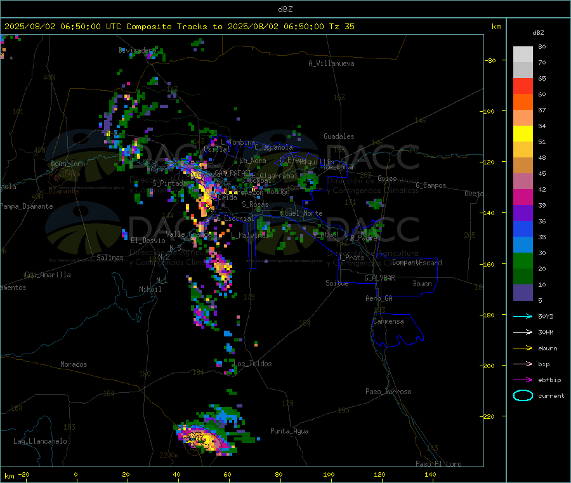Click the Salinas map label

pos(110,258)
